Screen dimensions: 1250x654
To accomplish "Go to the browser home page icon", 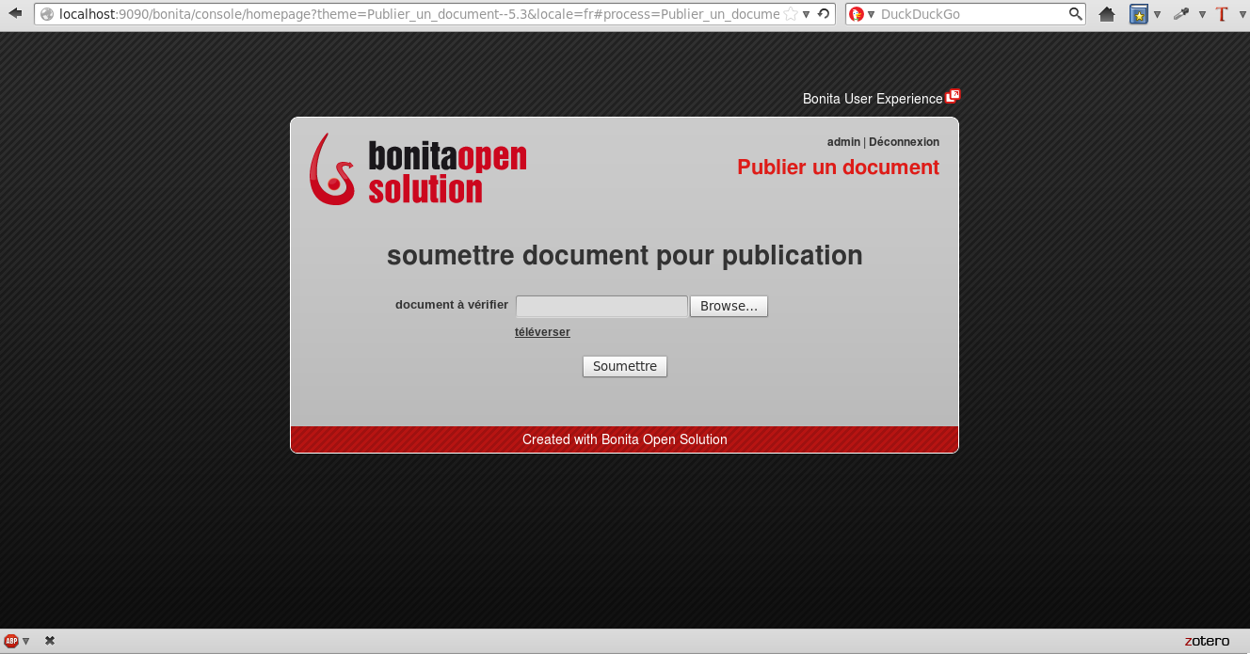I will click(x=1107, y=14).
